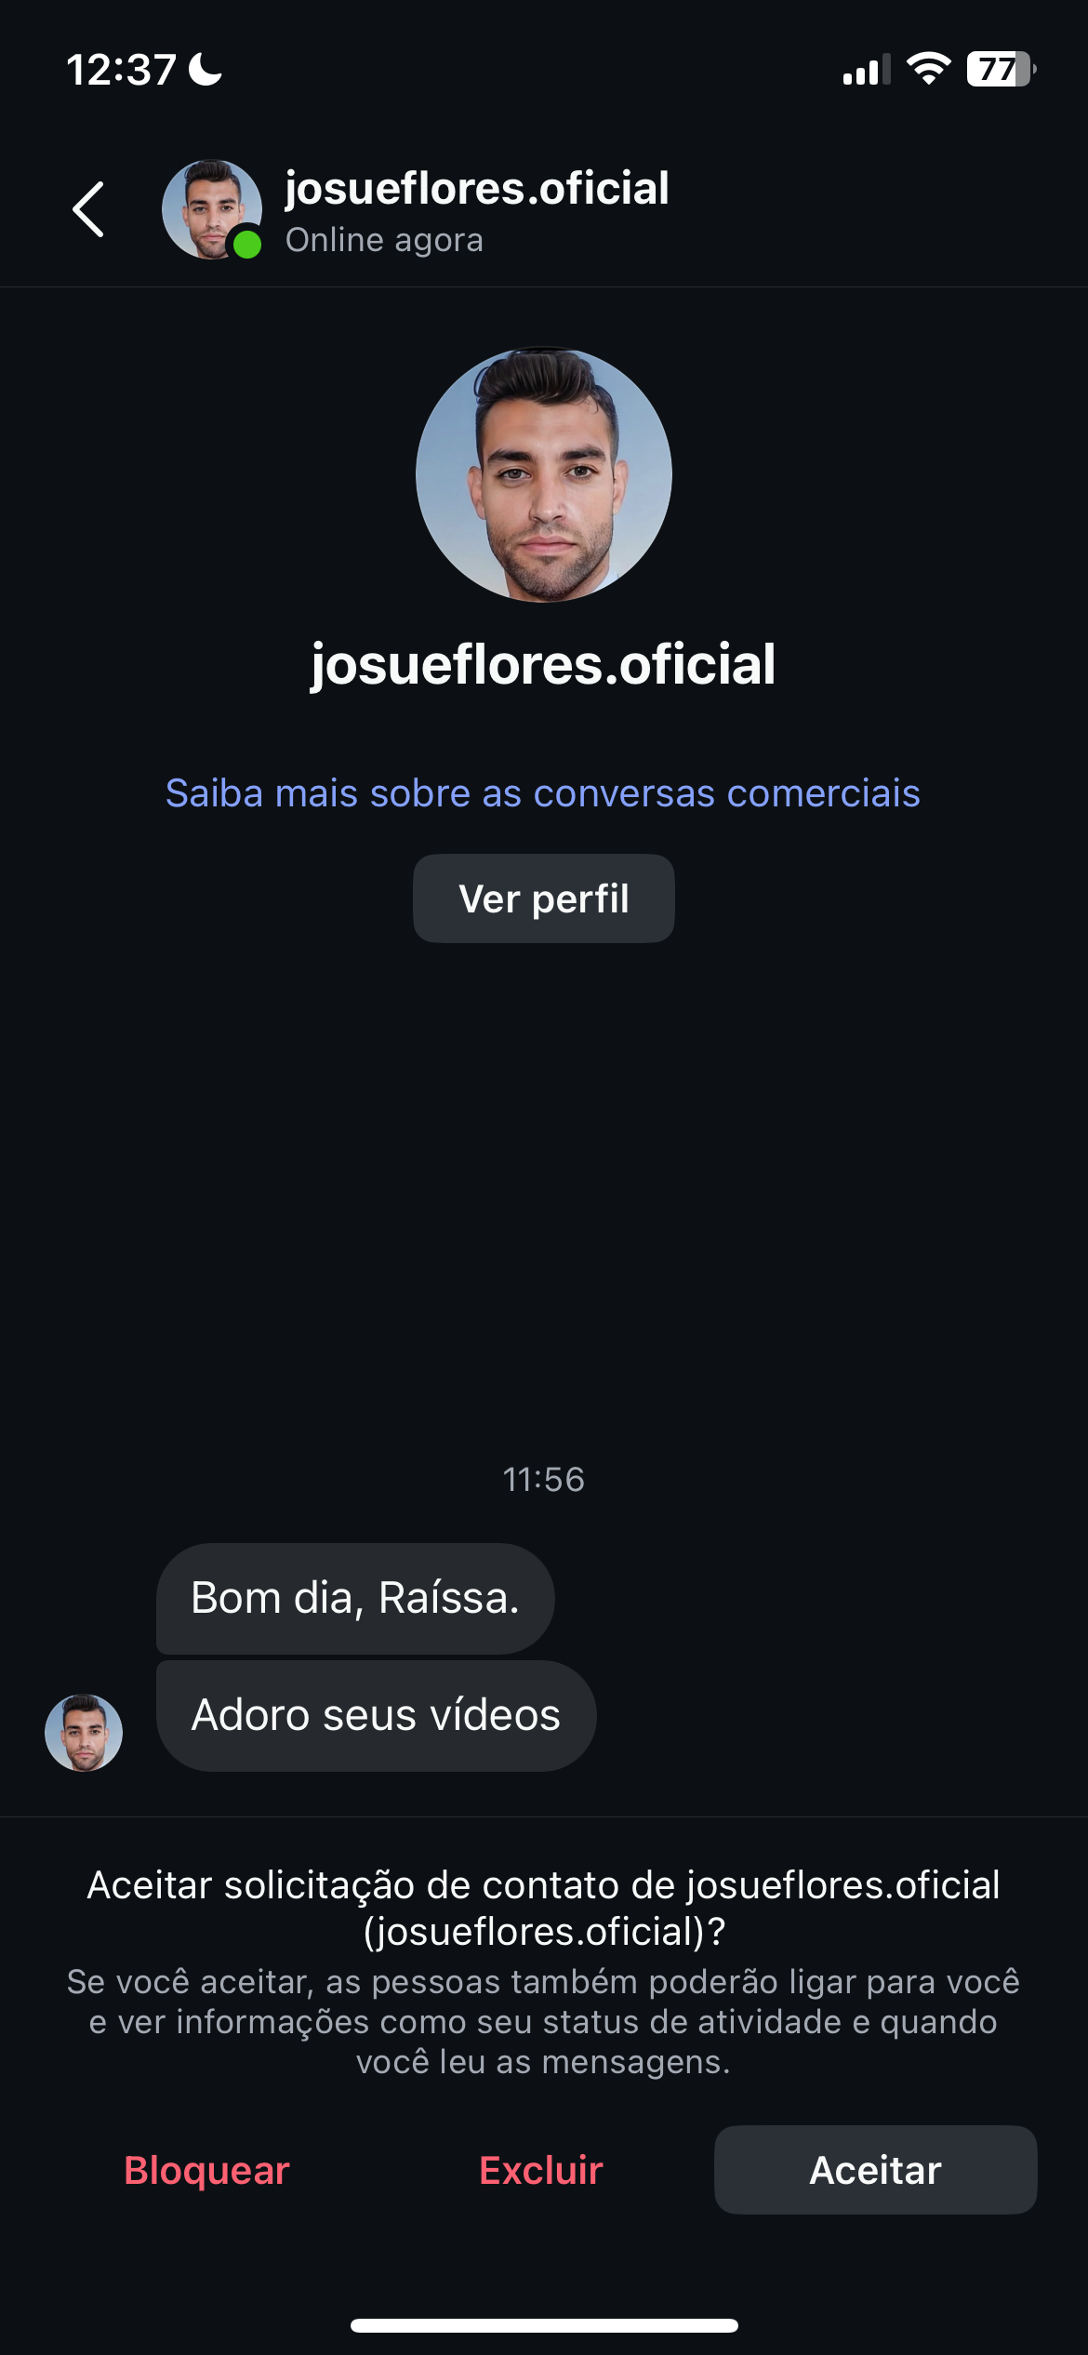Viewport: 1088px width, 2355px height.
Task: Tap the large josueflores.oficial name below photo
Action: pyautogui.click(x=543, y=664)
